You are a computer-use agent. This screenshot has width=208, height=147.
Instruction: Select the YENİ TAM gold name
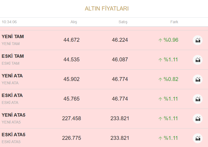coord(13,36)
